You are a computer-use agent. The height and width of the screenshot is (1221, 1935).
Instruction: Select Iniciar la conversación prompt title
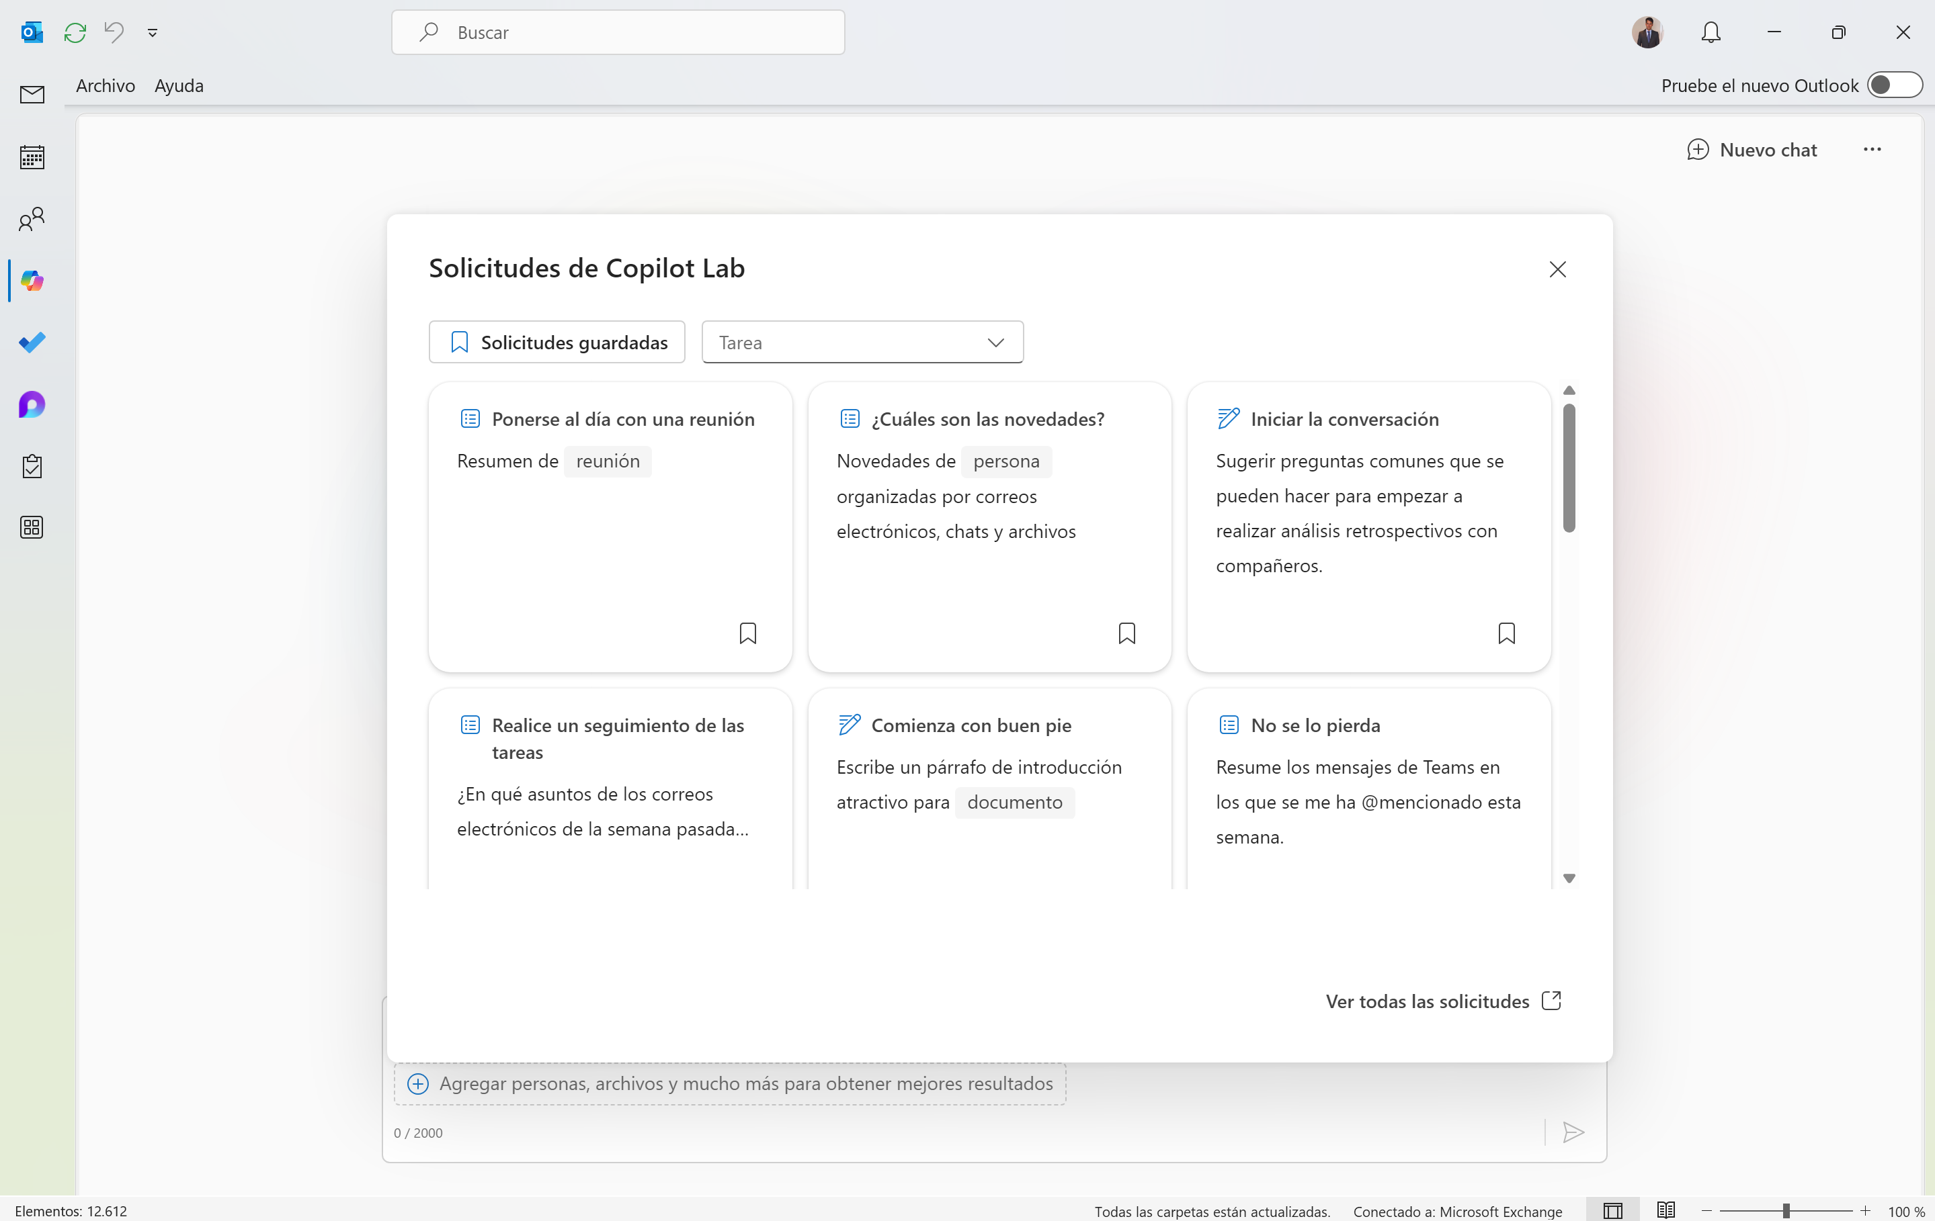coord(1344,419)
